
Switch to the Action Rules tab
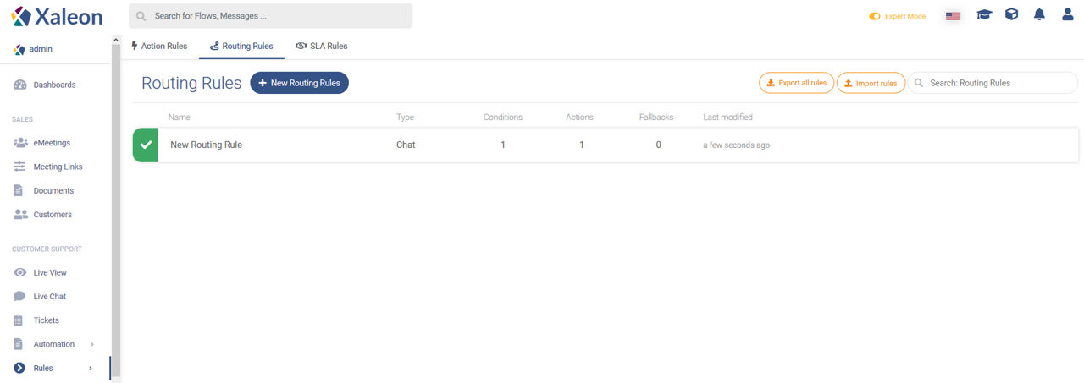click(159, 46)
